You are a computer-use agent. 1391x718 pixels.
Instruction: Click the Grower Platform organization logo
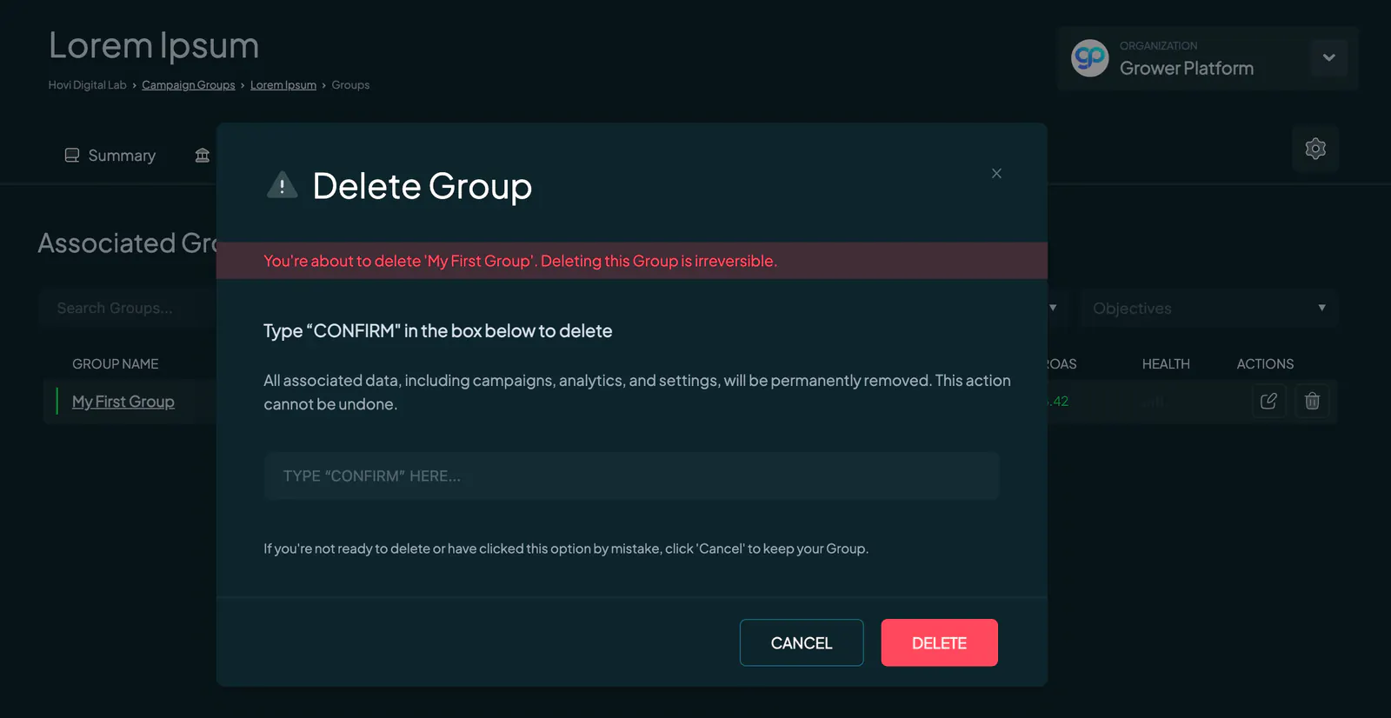(x=1090, y=58)
